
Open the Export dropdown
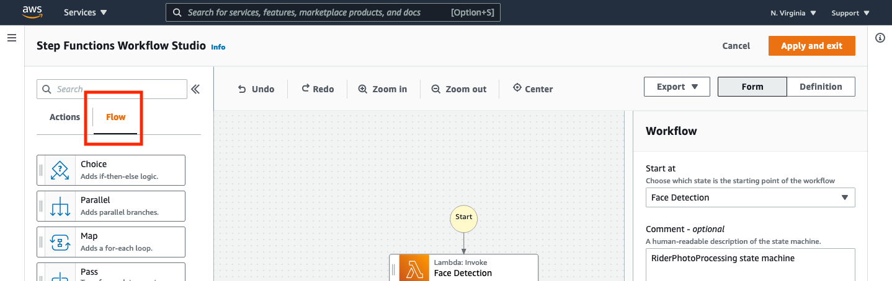677,87
